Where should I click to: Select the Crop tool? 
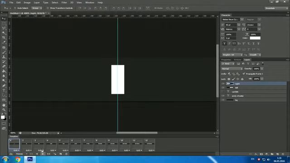coord(4,38)
